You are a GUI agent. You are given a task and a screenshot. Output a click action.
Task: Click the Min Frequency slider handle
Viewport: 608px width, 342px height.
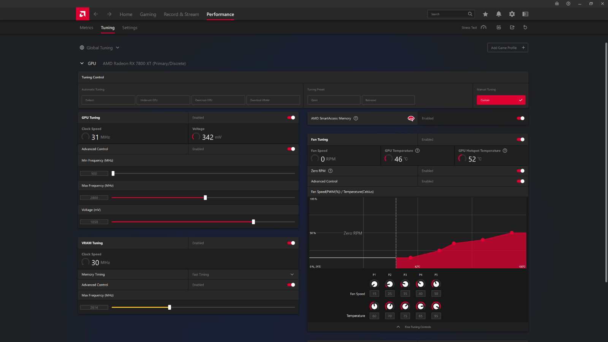point(113,173)
